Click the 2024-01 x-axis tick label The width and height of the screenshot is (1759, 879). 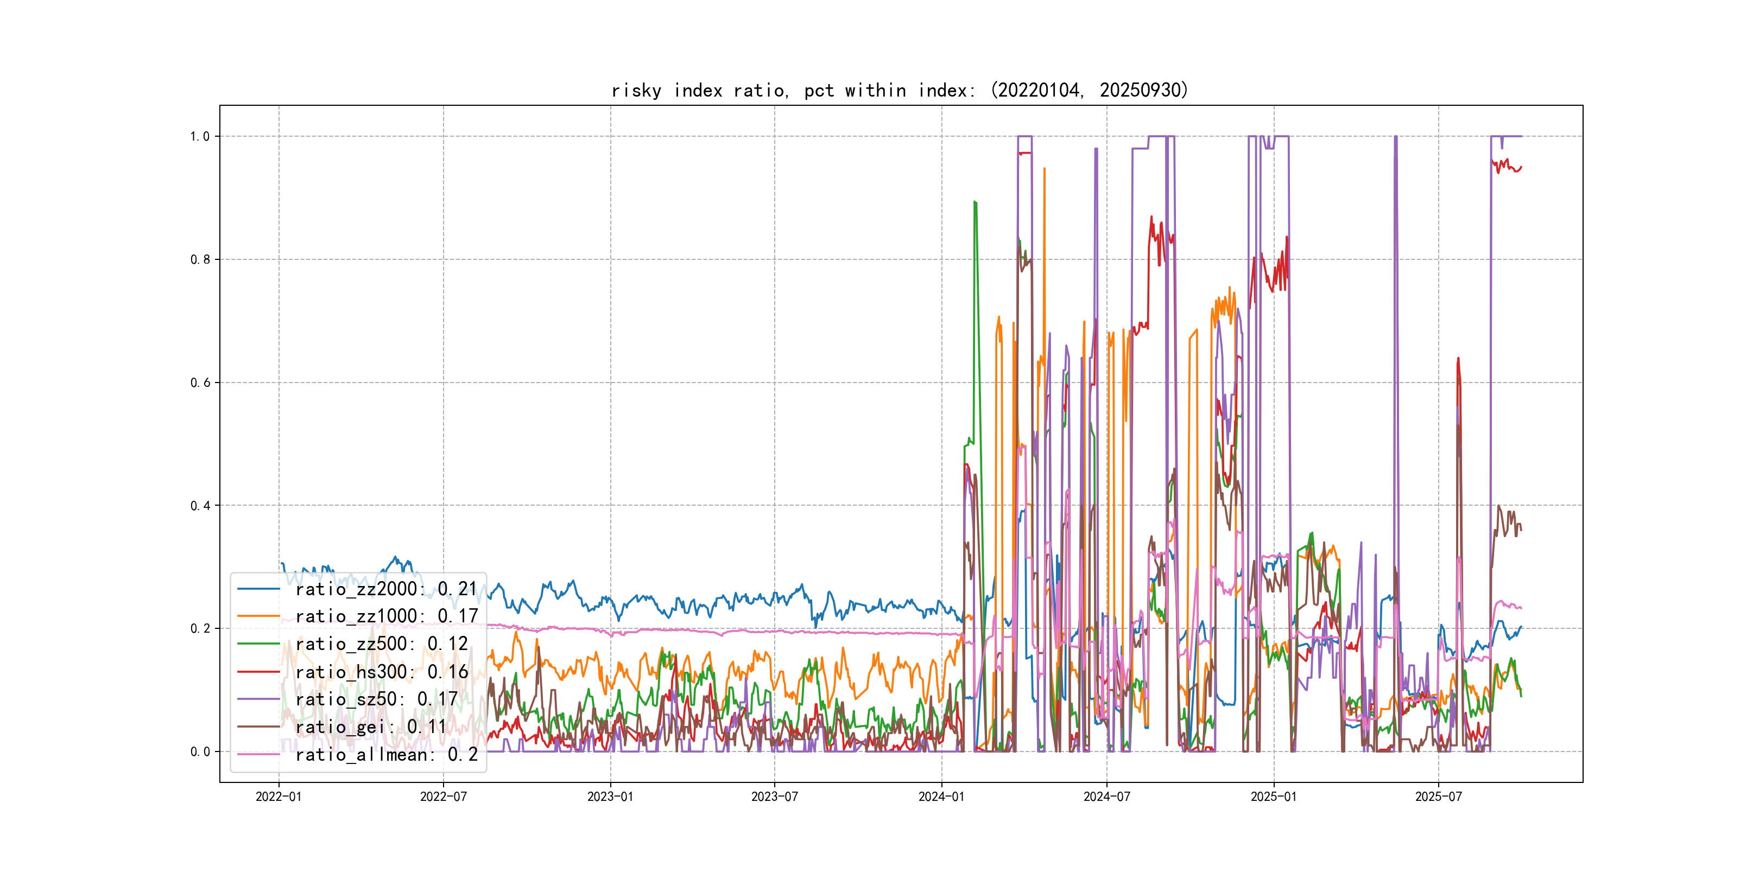pos(941,797)
